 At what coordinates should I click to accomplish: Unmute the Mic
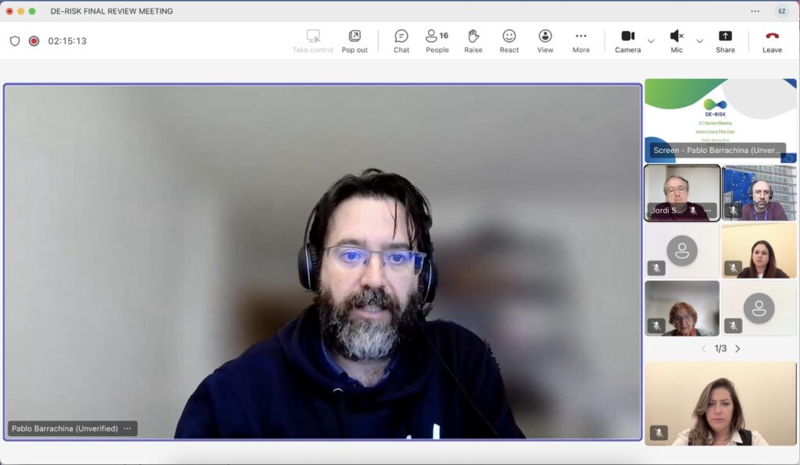(x=676, y=41)
